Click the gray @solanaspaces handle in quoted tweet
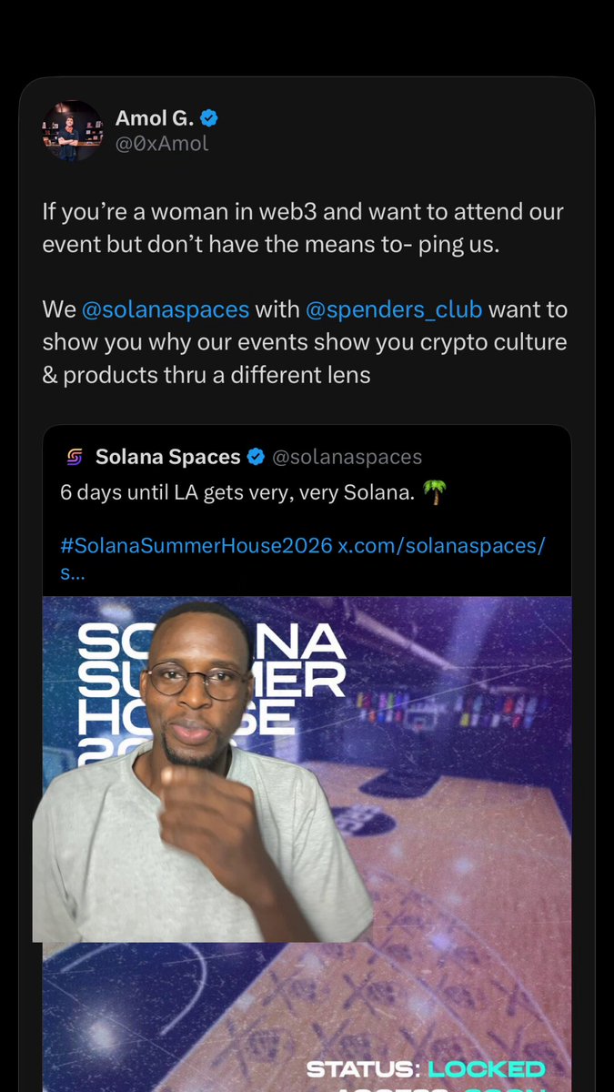Image resolution: width=614 pixels, height=1092 pixels. (347, 457)
